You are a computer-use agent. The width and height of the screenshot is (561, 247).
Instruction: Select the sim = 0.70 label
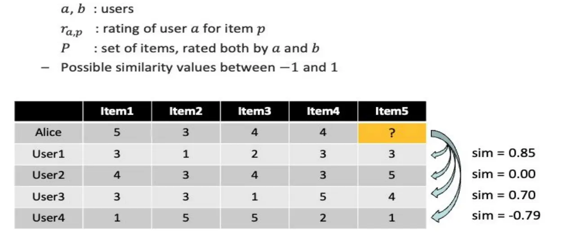pyautogui.click(x=503, y=195)
